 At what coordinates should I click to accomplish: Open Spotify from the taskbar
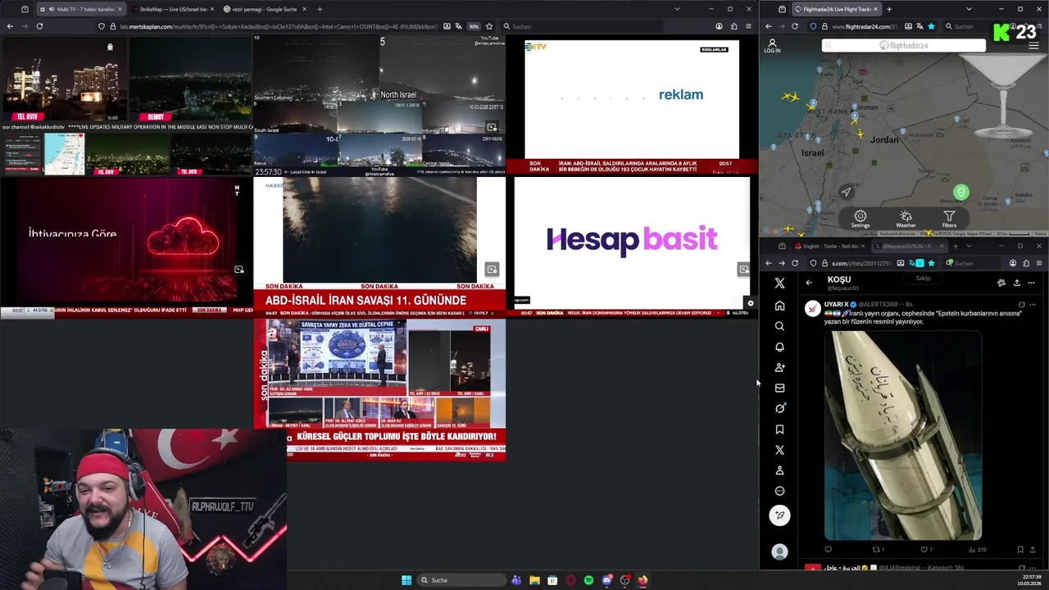tap(588, 580)
